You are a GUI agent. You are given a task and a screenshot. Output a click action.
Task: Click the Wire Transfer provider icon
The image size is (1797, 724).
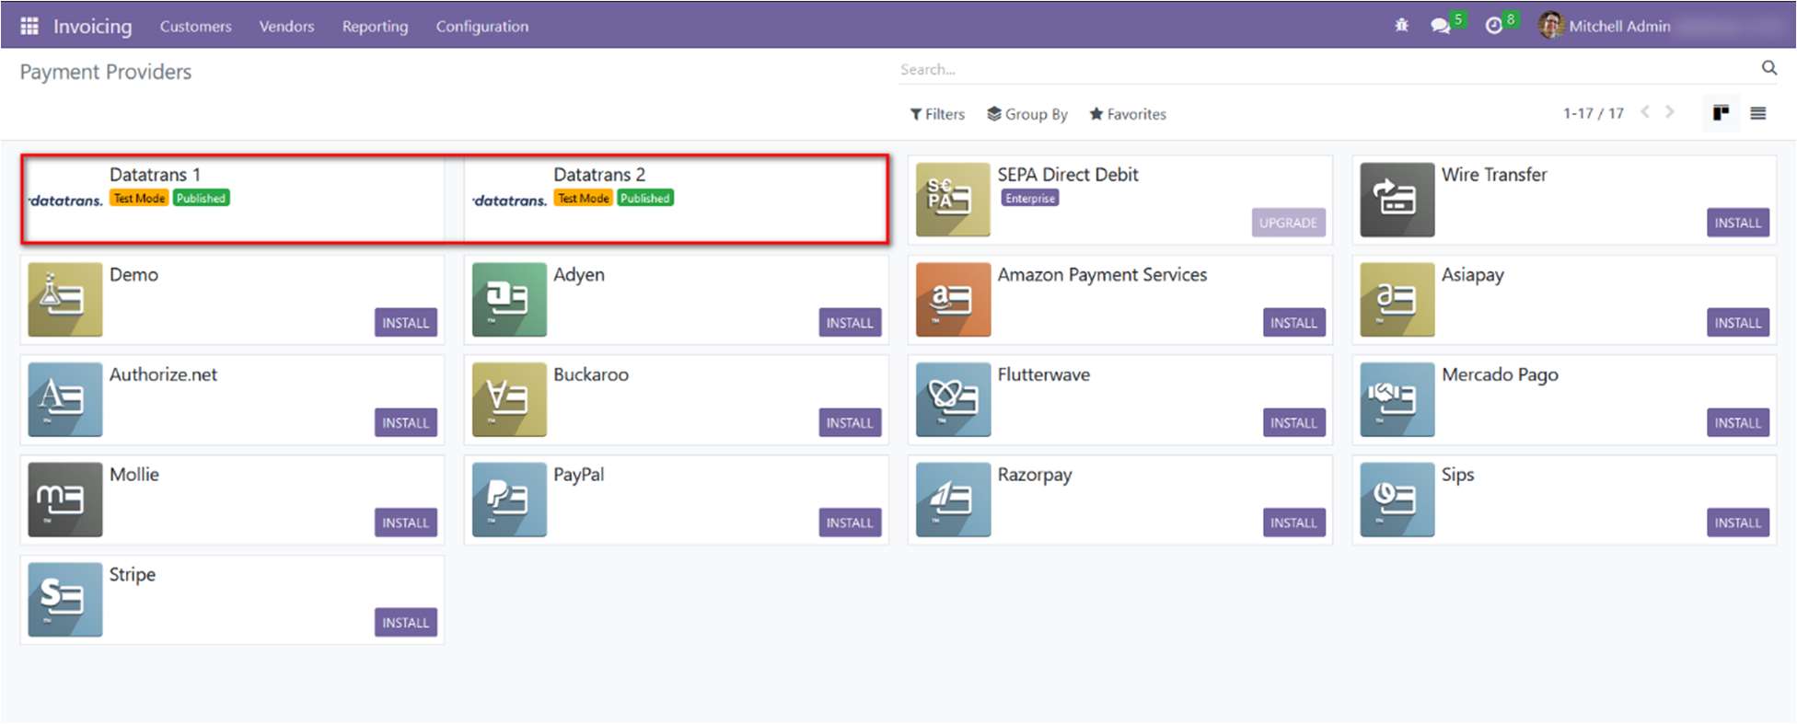pyautogui.click(x=1397, y=200)
